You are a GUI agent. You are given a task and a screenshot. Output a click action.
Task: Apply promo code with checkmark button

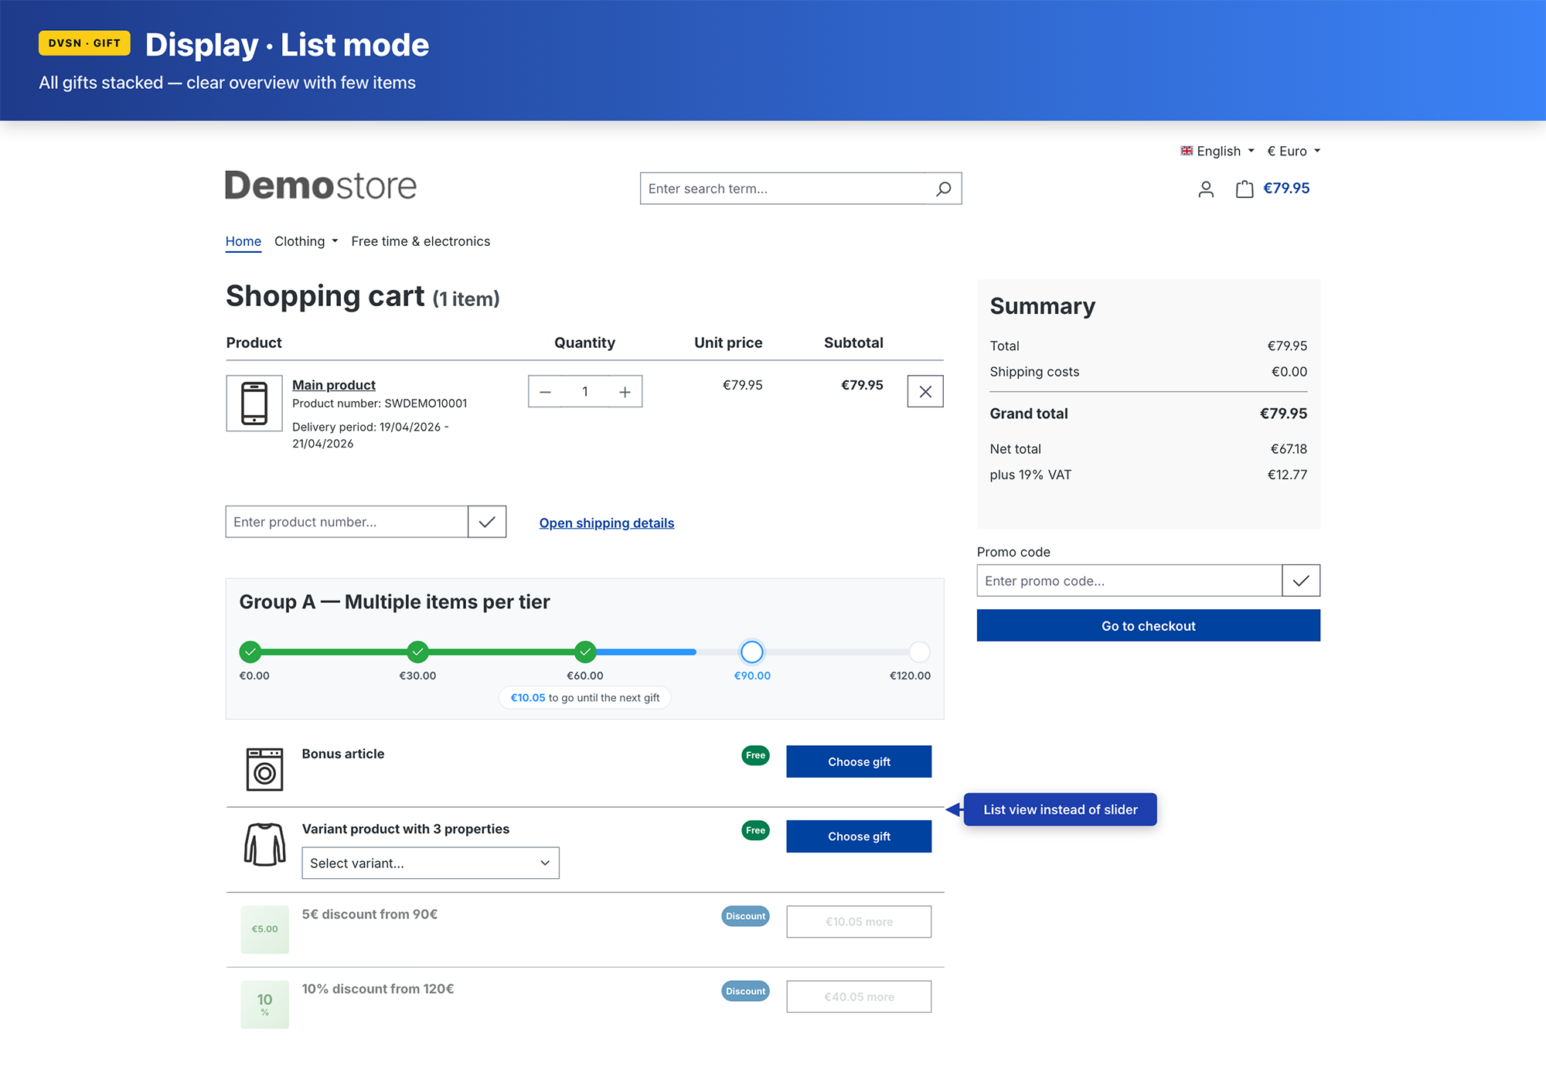pos(1300,581)
